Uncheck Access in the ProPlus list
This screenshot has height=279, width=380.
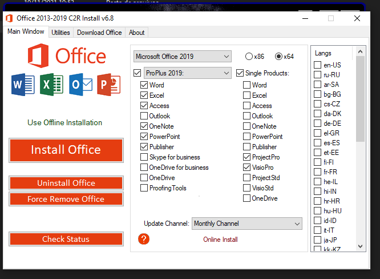click(x=144, y=106)
